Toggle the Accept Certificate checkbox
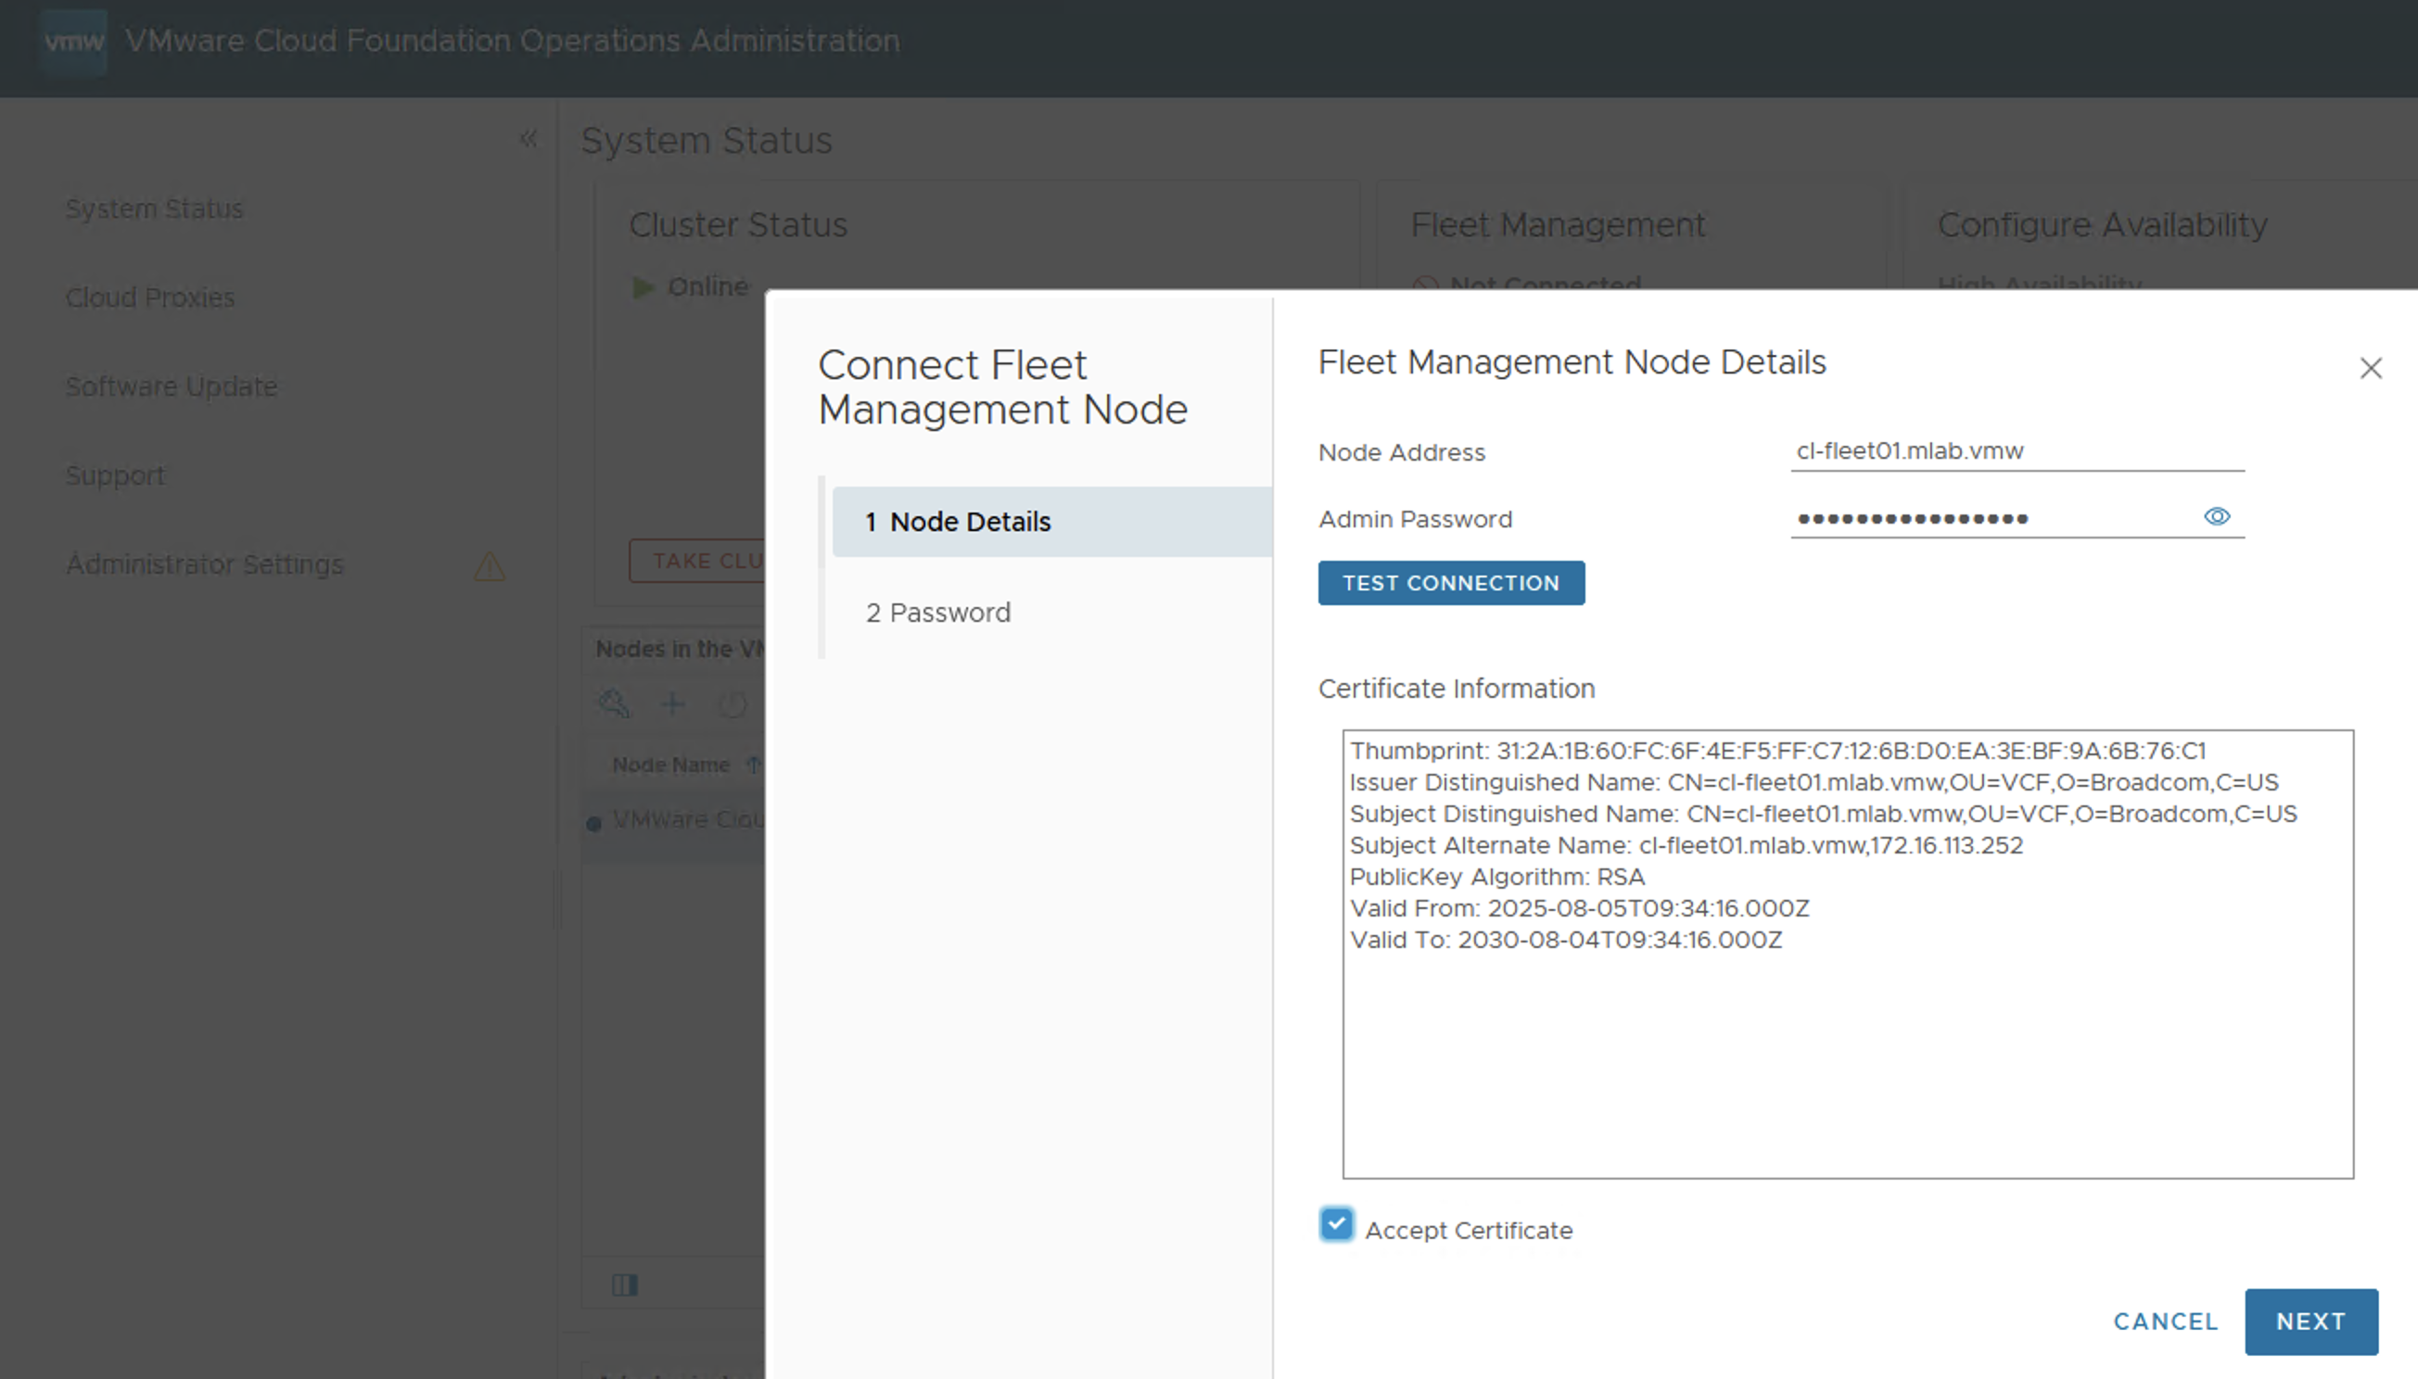The image size is (2418, 1379). pos(1336,1224)
